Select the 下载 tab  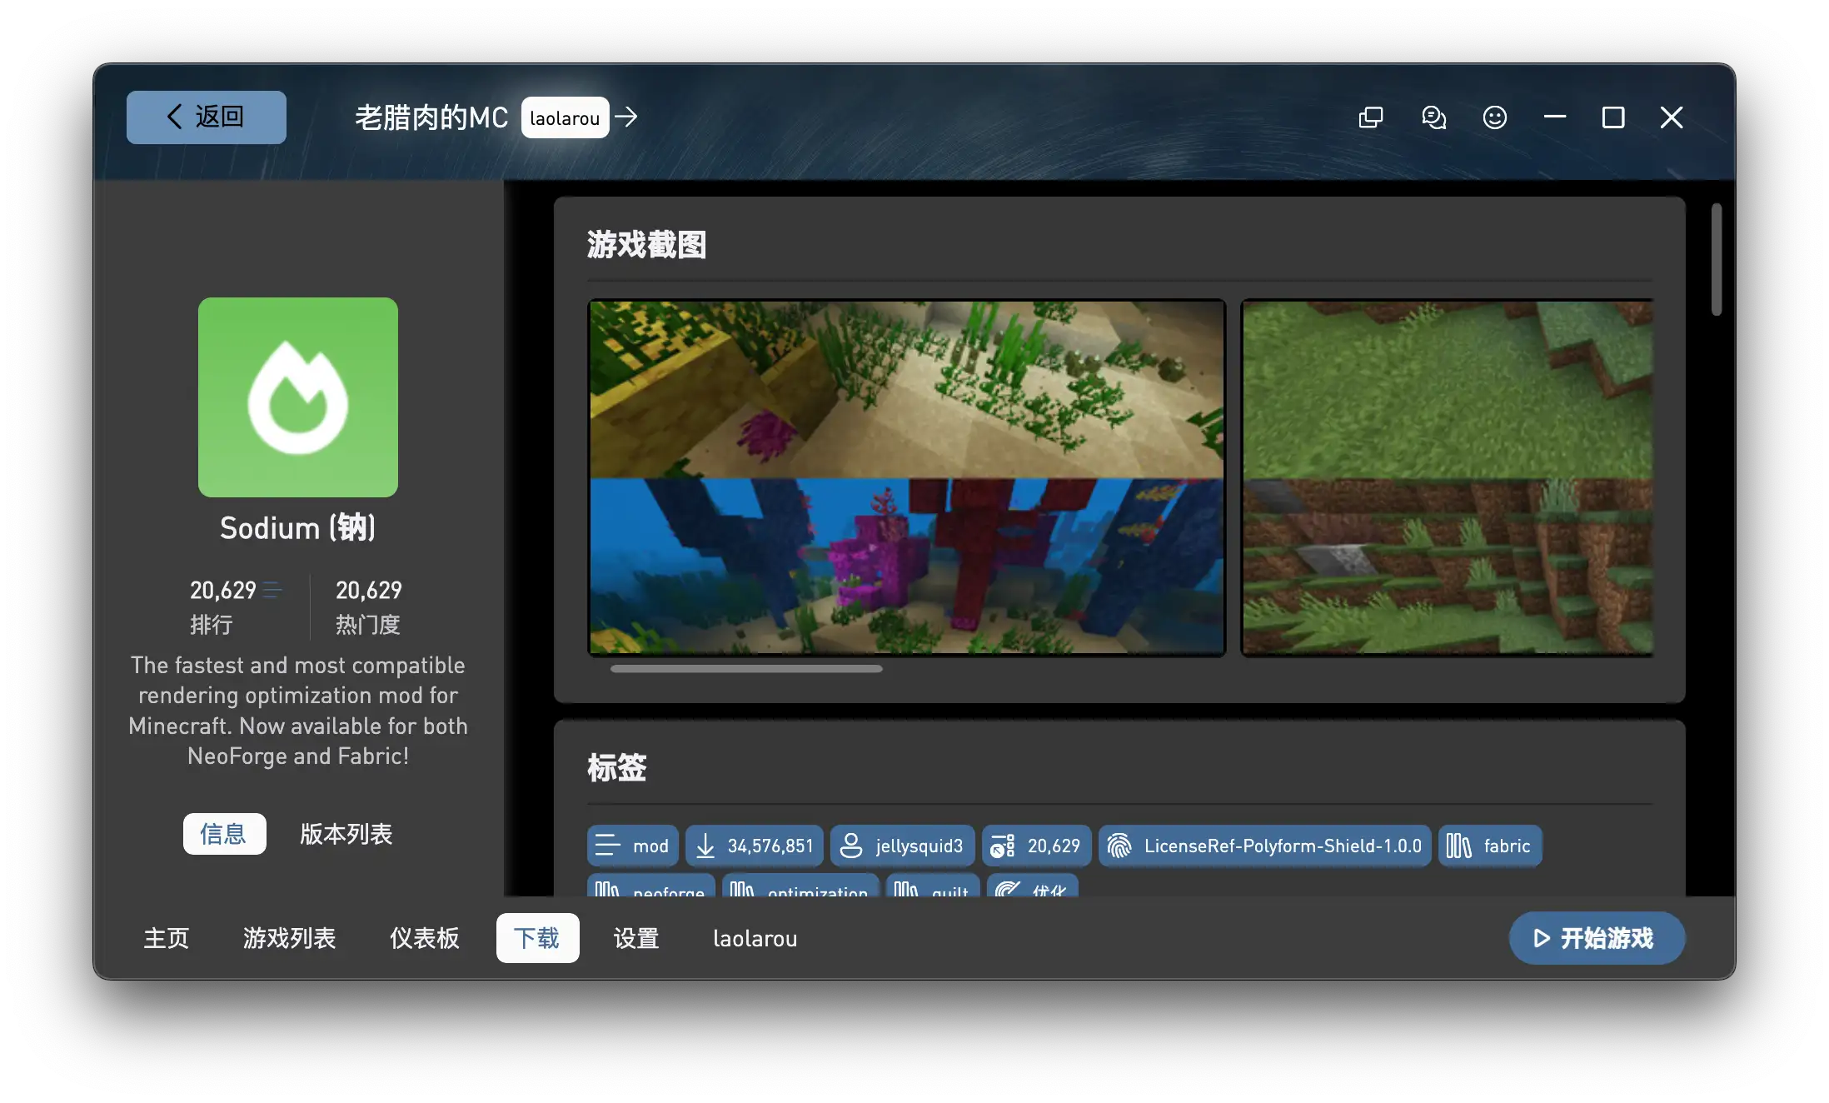pos(537,938)
